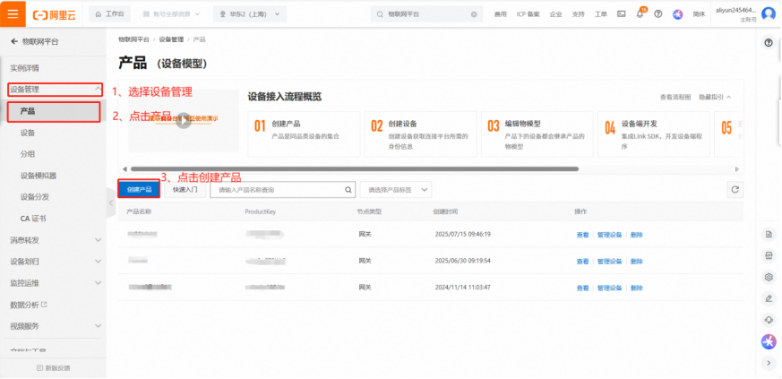Click the back arrow beside 物联网平台
The height and width of the screenshot is (379, 782).
tap(13, 42)
